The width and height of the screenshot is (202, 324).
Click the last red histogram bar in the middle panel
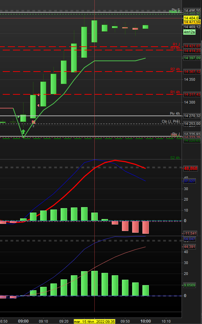click(x=145, y=227)
